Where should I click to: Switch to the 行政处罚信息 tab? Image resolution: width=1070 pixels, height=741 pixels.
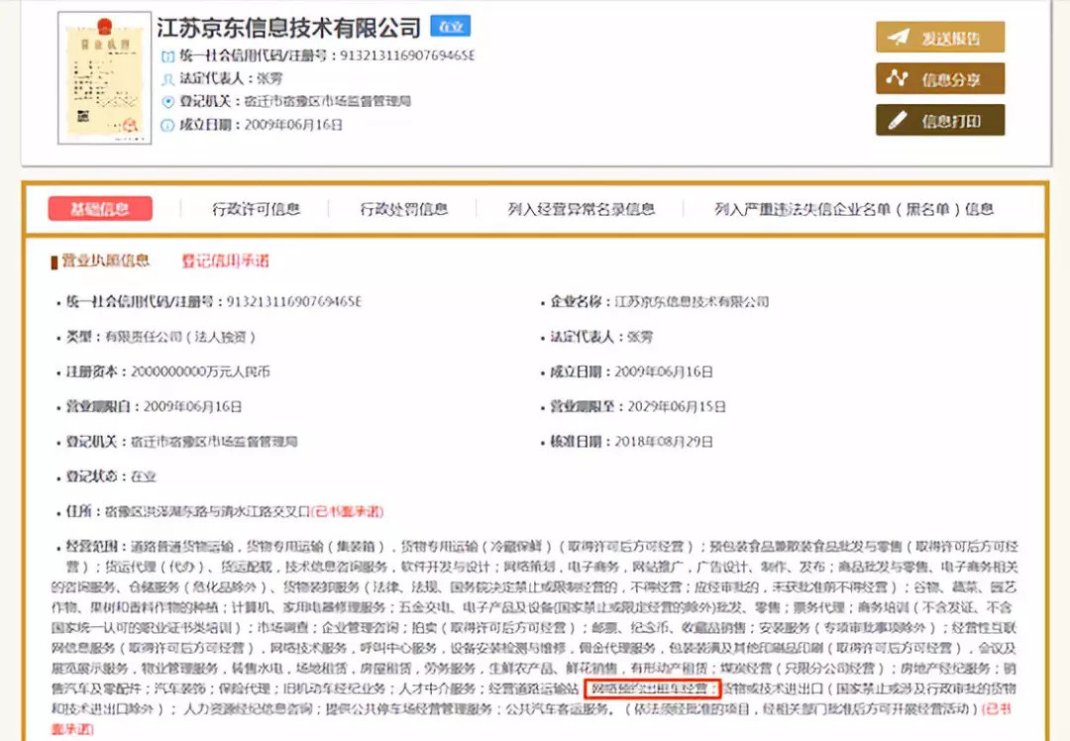click(x=404, y=209)
